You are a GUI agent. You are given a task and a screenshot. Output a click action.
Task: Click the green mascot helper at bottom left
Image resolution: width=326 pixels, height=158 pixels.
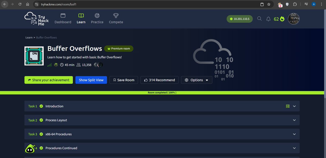click(30, 149)
